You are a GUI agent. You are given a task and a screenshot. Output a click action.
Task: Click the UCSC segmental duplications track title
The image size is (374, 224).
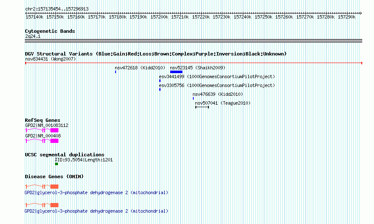pyautogui.click(x=65, y=155)
